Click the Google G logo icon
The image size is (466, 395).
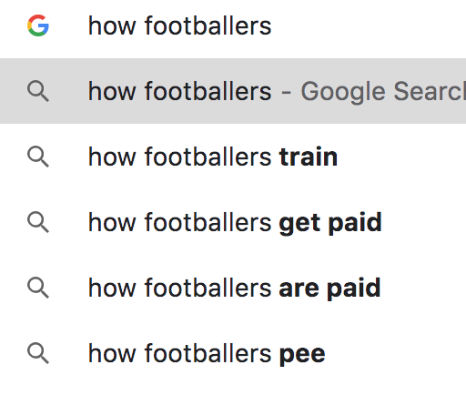coord(38,25)
